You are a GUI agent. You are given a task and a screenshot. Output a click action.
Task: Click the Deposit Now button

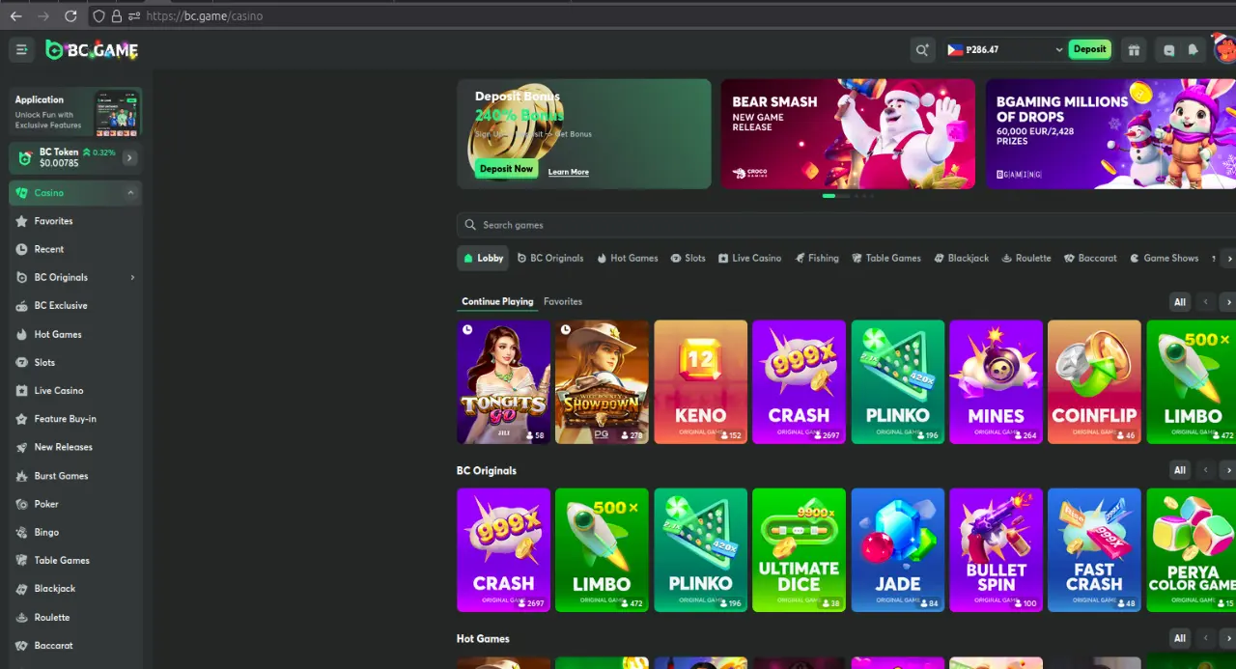[x=506, y=169]
